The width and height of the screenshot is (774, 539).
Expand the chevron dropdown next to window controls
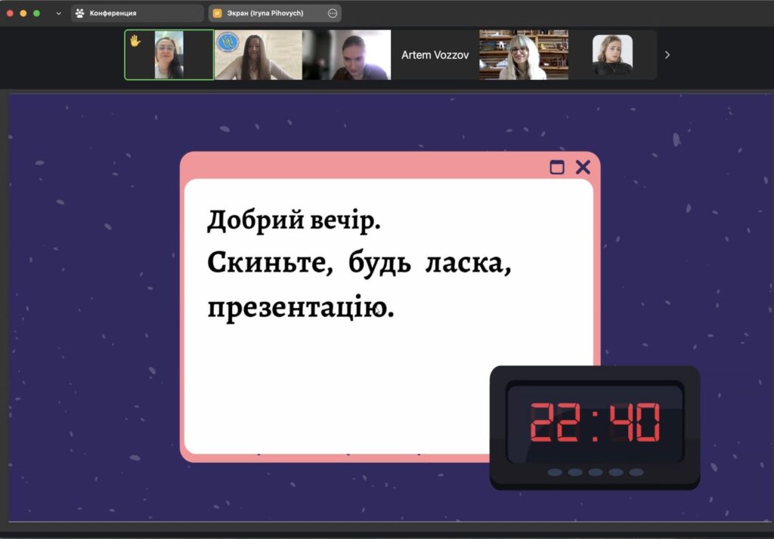(59, 13)
